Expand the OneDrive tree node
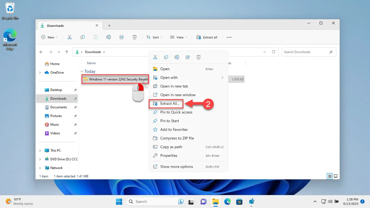The height and width of the screenshot is (208, 370). point(40,73)
